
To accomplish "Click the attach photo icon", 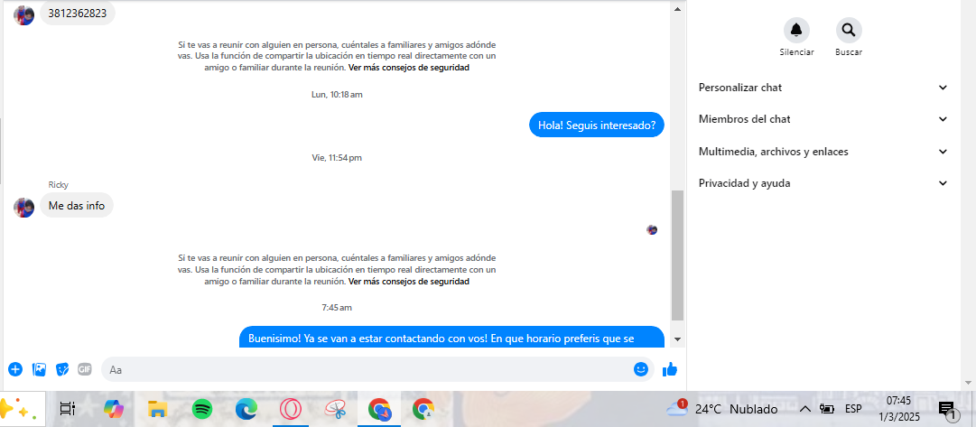I will tap(39, 369).
